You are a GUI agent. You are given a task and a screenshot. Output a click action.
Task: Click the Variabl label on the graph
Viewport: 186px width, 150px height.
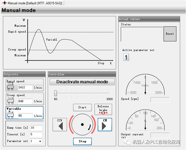point(52,40)
